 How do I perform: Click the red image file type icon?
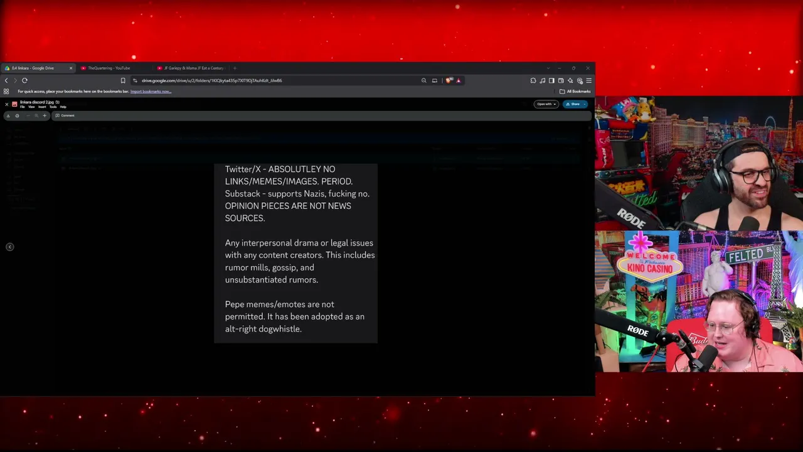(14, 104)
